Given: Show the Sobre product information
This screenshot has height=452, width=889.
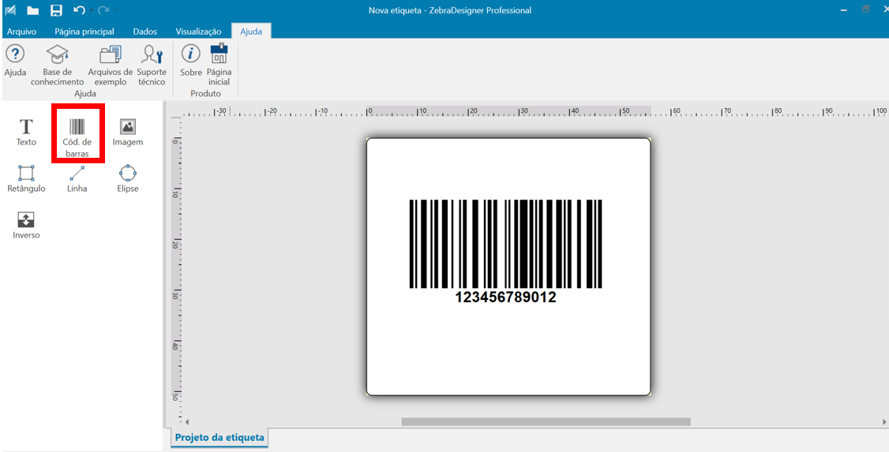Looking at the screenshot, I should point(191,61).
